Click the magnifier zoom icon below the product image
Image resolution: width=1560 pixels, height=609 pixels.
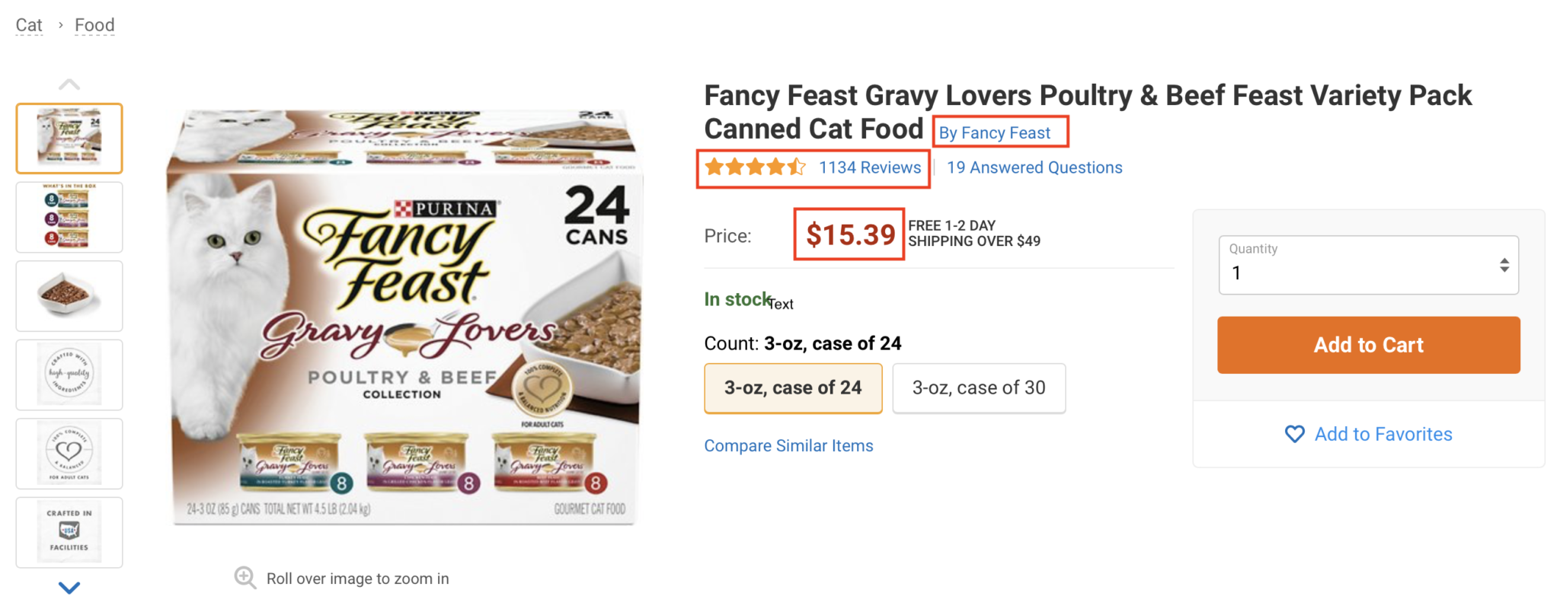[245, 579]
